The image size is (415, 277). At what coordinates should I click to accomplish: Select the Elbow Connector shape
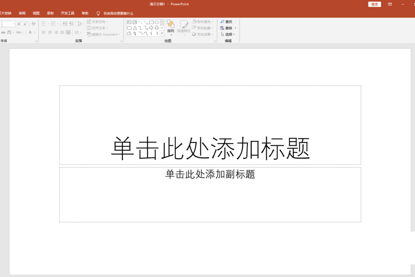(140, 28)
